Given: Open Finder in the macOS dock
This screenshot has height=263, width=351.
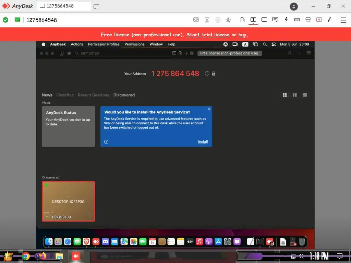Looking at the screenshot, I should pos(49,241).
